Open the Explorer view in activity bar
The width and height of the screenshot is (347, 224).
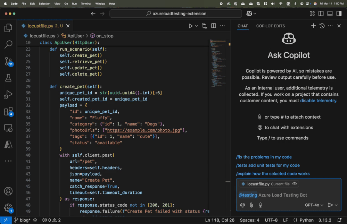point(8,28)
